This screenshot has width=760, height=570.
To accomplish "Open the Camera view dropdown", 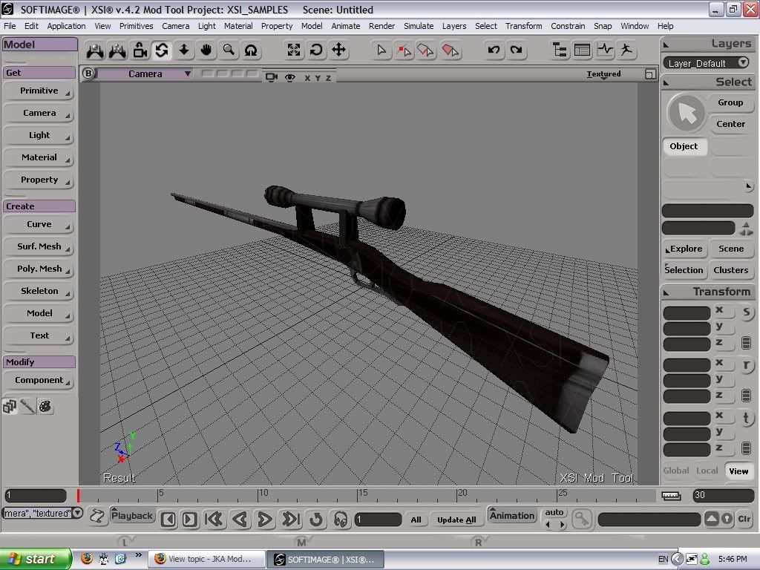I will pos(145,73).
